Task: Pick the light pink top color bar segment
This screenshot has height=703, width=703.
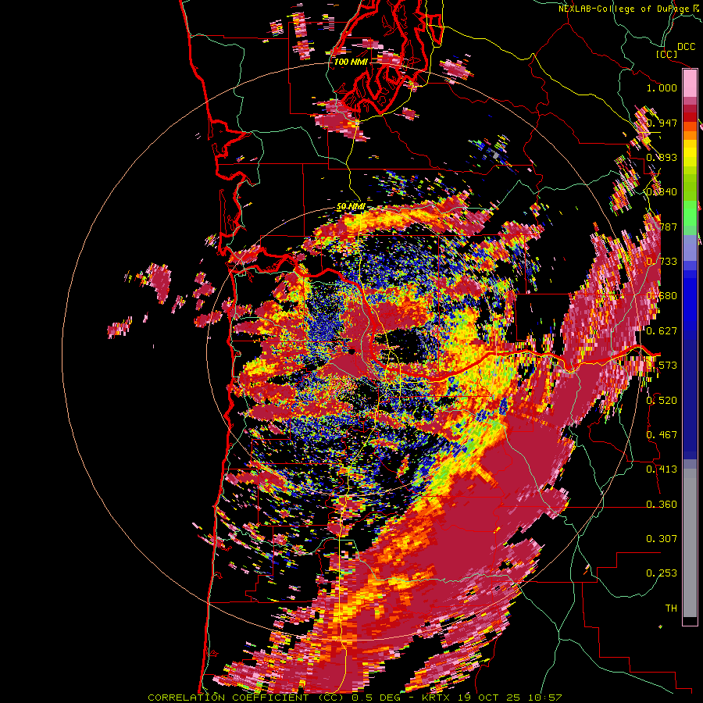Action: click(690, 84)
